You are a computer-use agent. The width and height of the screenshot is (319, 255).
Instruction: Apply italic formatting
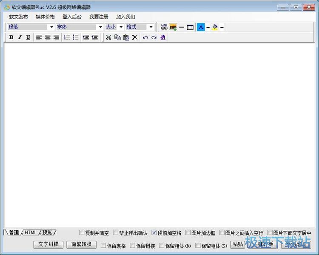pyautogui.click(x=20, y=37)
